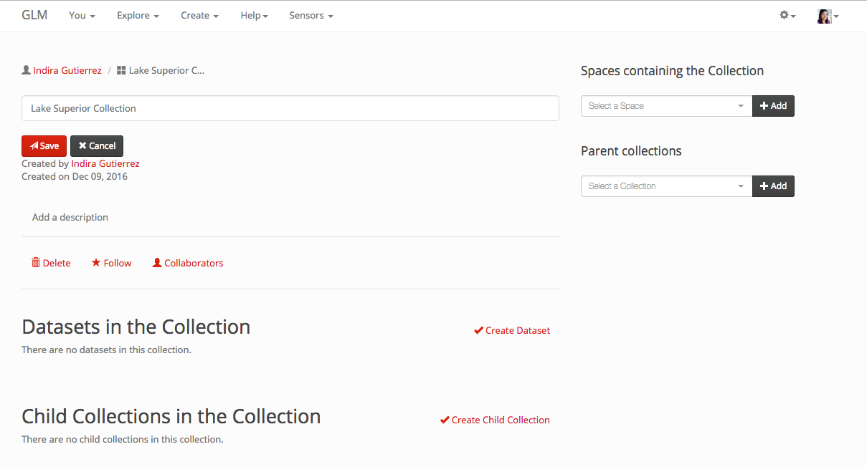Click the settings gear icon
This screenshot has height=467, width=867.
point(785,15)
